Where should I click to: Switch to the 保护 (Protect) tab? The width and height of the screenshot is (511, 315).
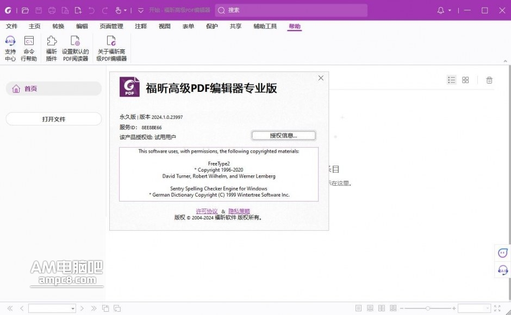click(212, 27)
